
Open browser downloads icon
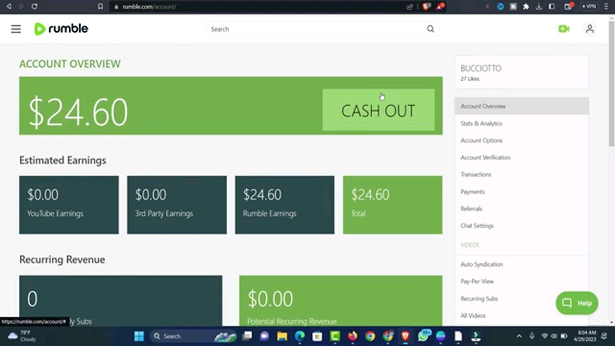pyautogui.click(x=539, y=6)
